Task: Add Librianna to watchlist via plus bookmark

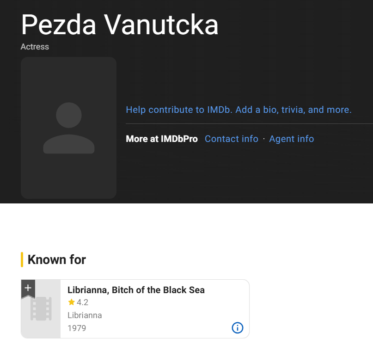Action: 28,288
